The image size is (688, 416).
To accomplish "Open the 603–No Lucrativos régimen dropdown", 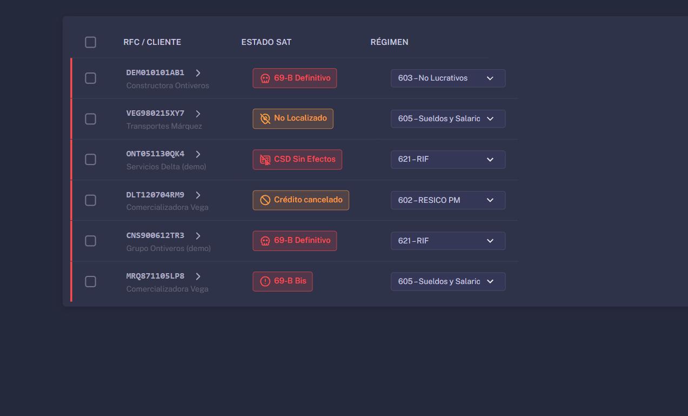I will [448, 78].
